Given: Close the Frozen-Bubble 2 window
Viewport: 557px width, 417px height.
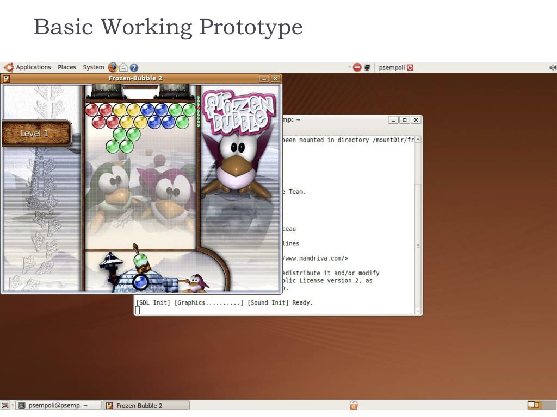Looking at the screenshot, I should click(275, 79).
